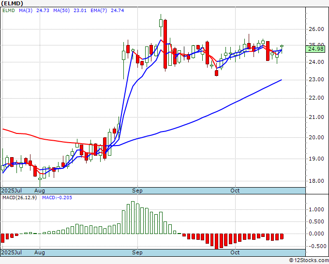Open the 12Stocks.com watermark link
Image resolution: width=329 pixels, height=264 pixels.
pos(309,260)
